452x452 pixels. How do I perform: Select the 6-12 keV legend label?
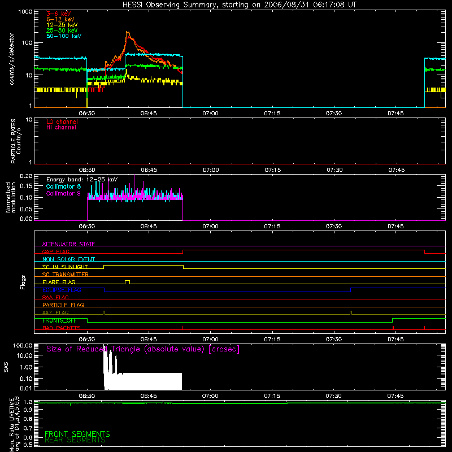pos(60,19)
